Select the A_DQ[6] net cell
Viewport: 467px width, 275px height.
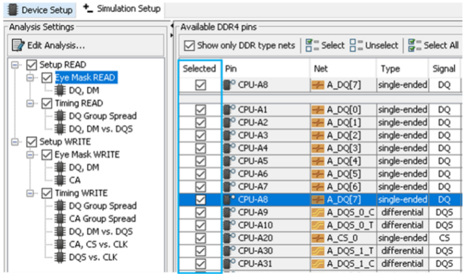tap(344, 187)
